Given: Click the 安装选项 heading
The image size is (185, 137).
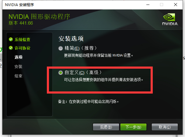Looking at the screenshot, I should tap(71, 39).
